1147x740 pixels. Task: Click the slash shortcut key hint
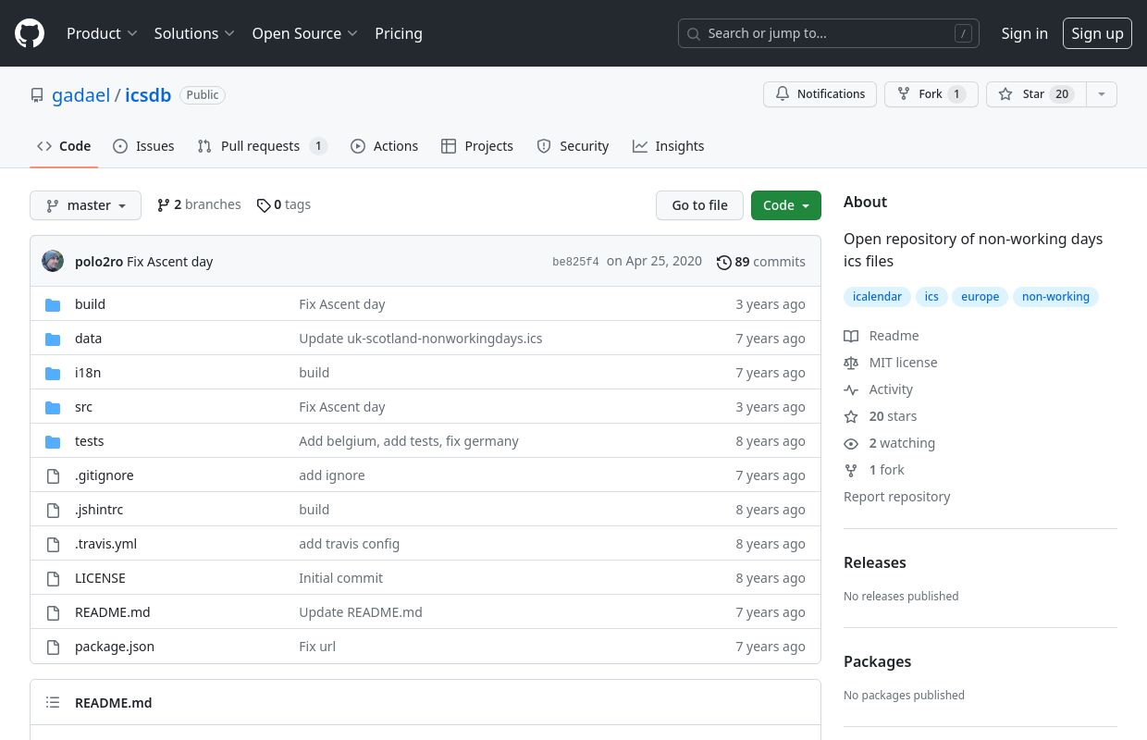pos(963,33)
